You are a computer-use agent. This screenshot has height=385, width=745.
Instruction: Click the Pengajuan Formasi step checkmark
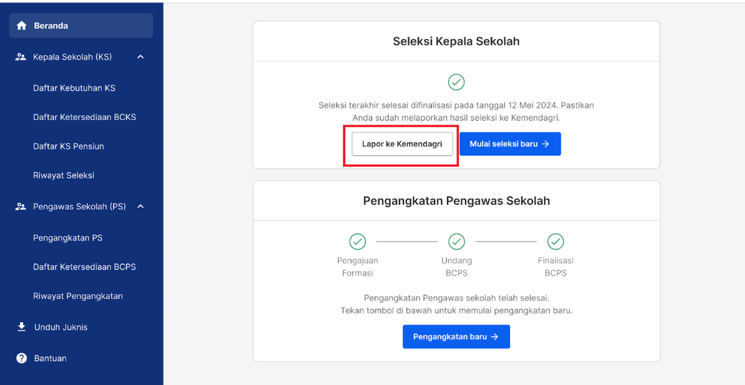357,241
